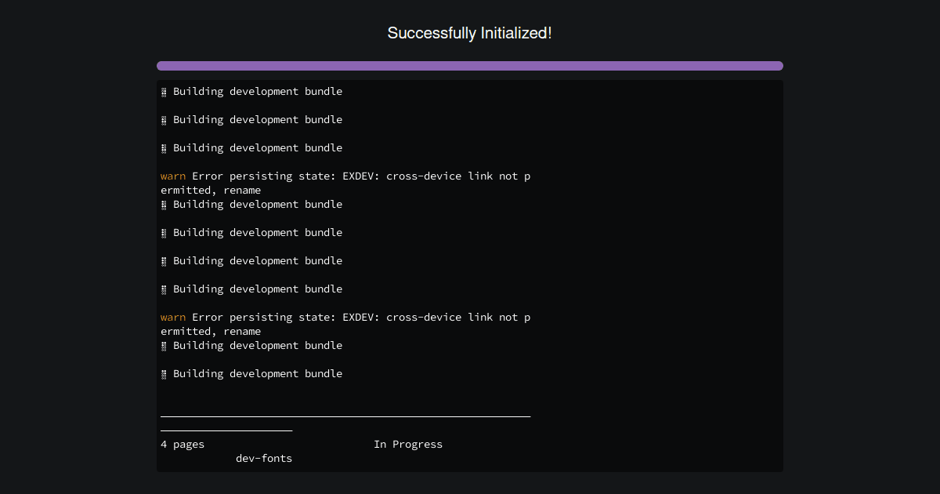Screen dimensions: 940x494
Task: Toggle the second warn label highlight
Action: [172, 317]
